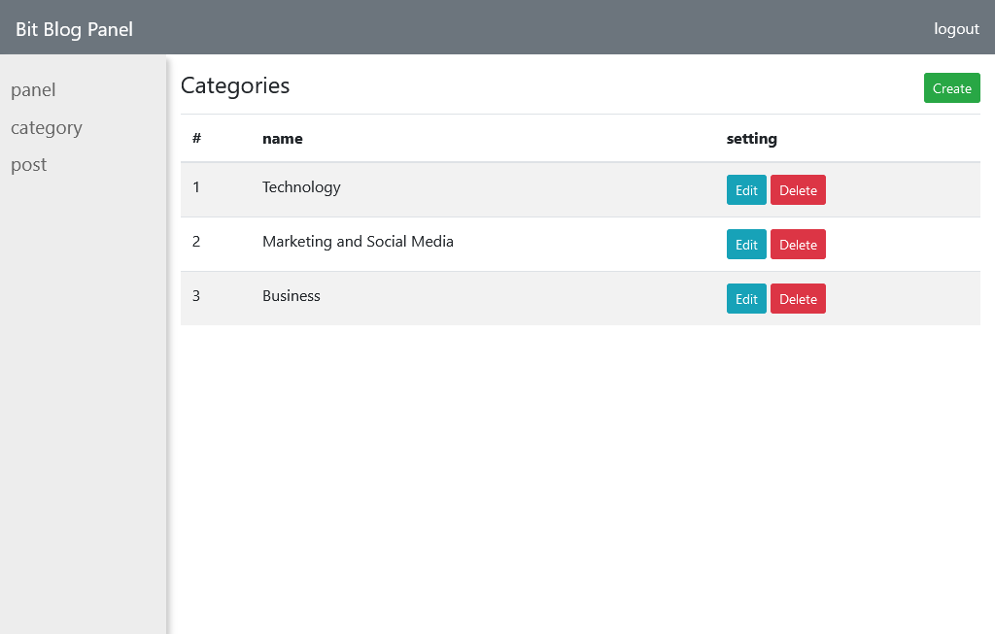Edit the Business category
Viewport: 995px width, 634px height.
(x=746, y=299)
